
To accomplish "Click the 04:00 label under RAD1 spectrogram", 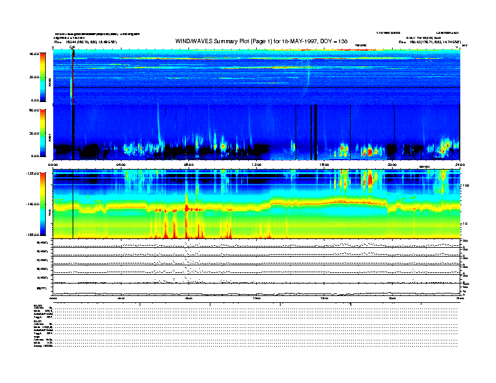I will coord(121,165).
